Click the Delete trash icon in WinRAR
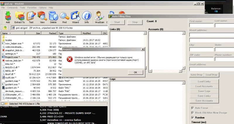 [x=53, y=17]
